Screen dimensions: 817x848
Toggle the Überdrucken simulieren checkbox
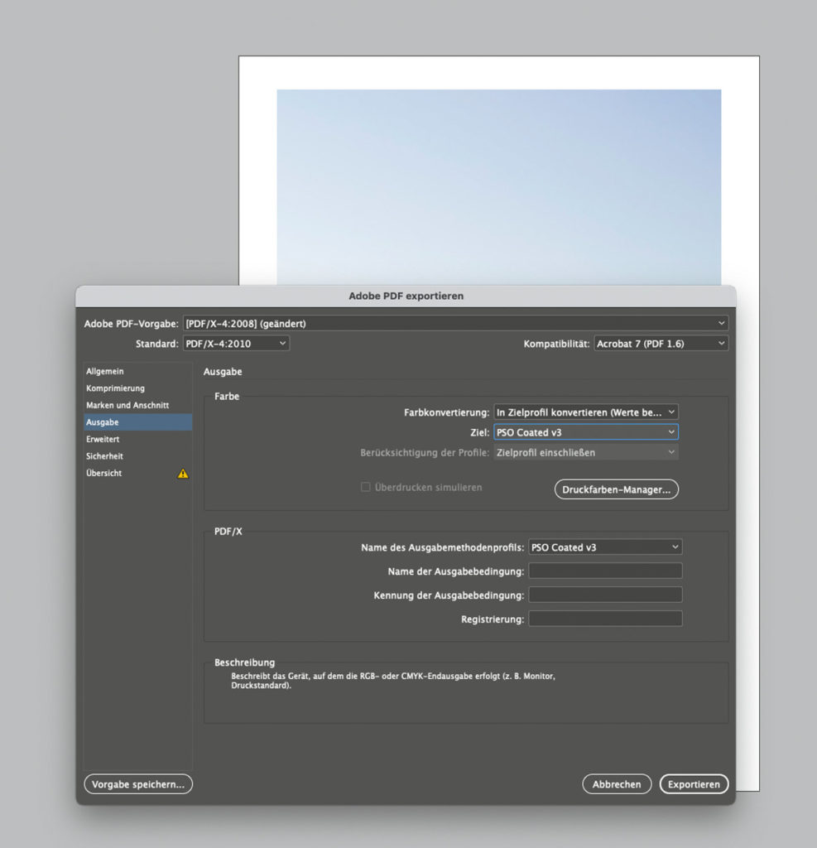coord(366,487)
